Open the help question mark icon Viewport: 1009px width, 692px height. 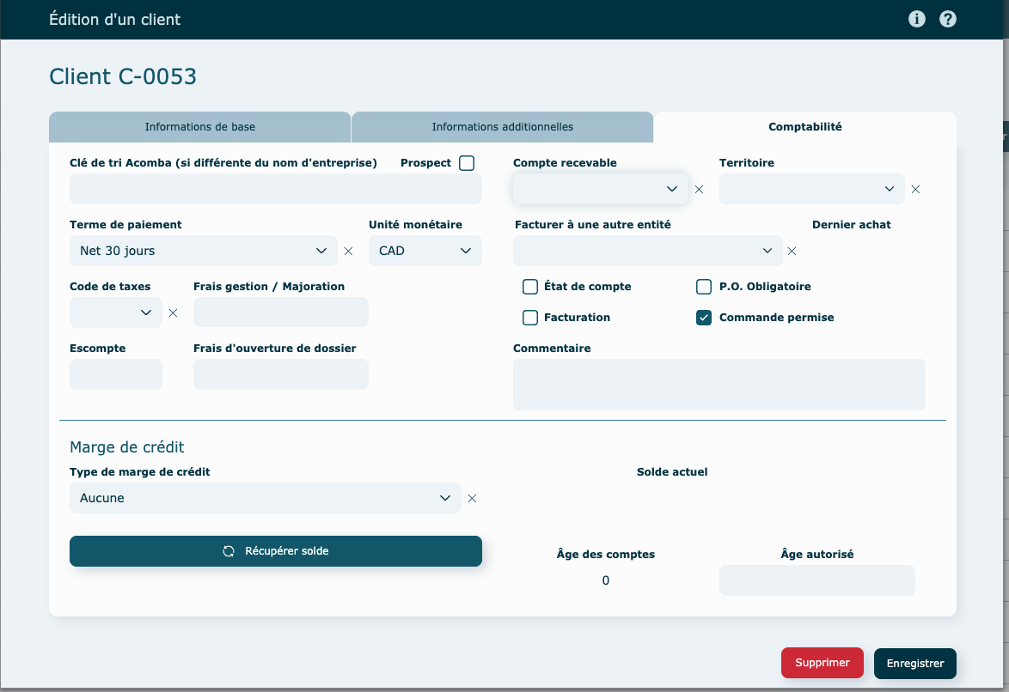[948, 19]
